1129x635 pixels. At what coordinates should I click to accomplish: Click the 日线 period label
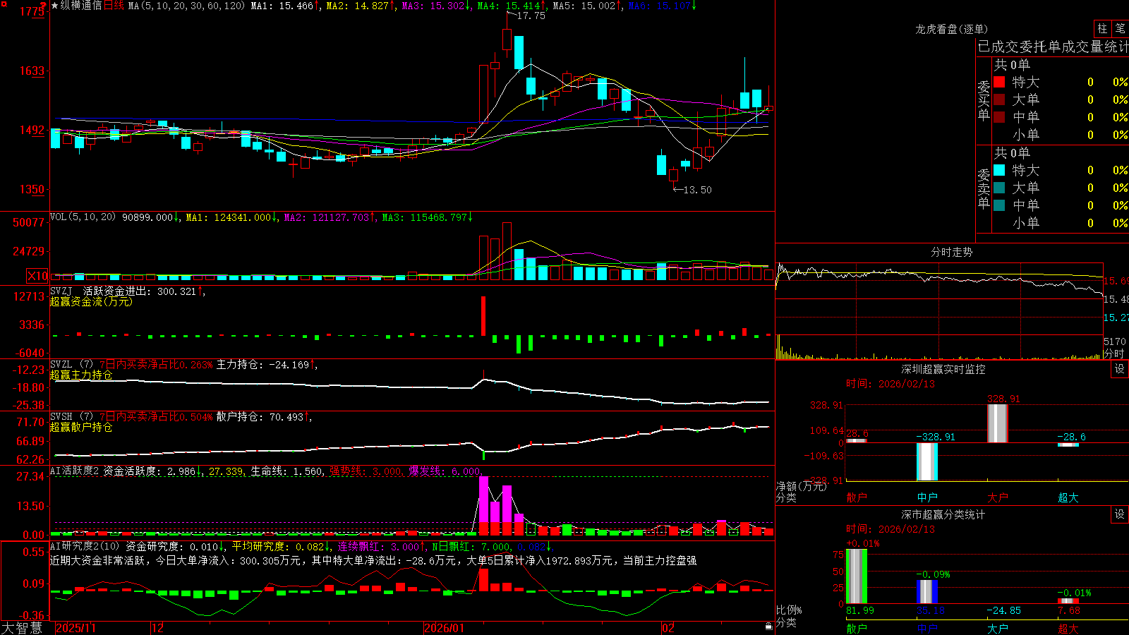point(114,6)
